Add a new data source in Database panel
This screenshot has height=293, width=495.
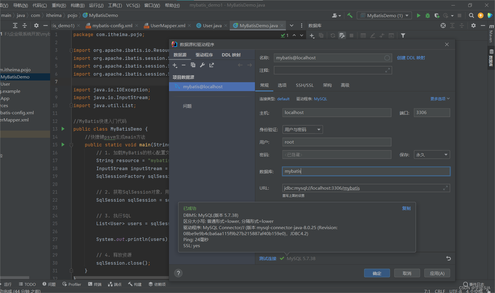pyautogui.click(x=312, y=36)
